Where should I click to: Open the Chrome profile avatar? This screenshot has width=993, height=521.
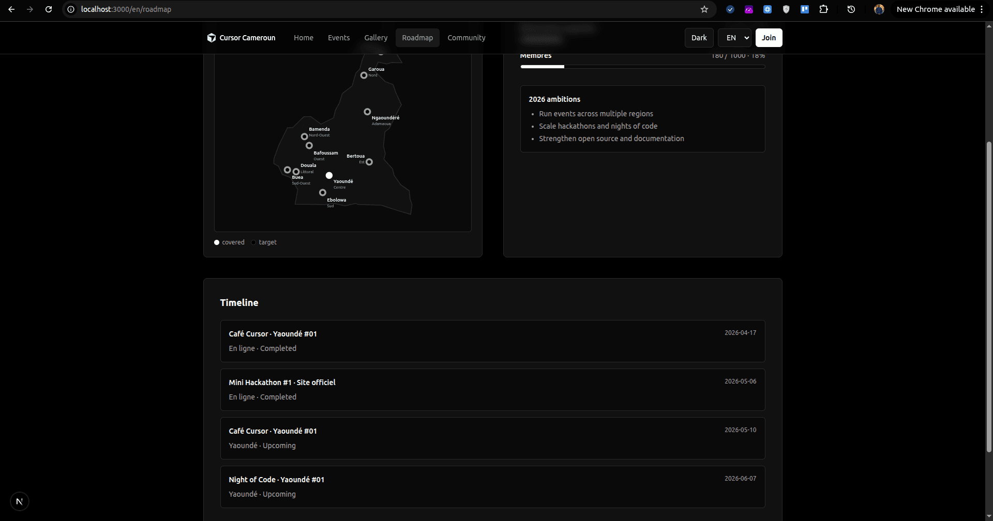(879, 9)
